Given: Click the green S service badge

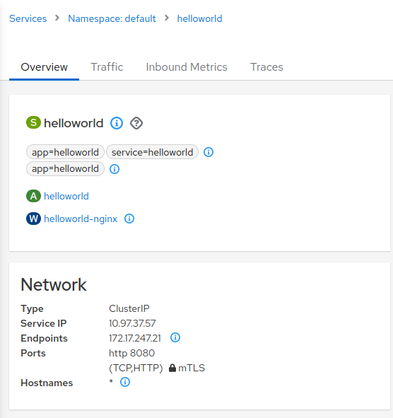Looking at the screenshot, I should pos(33,122).
